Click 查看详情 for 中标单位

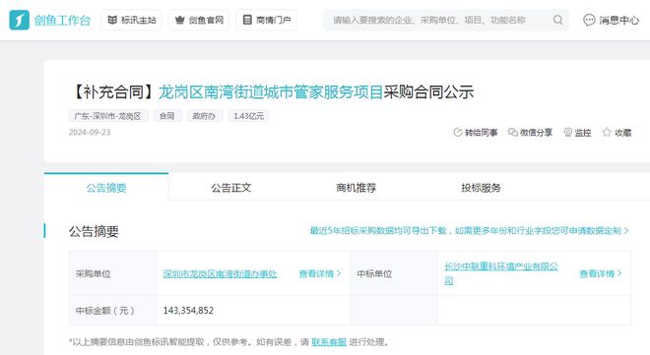[x=597, y=273]
